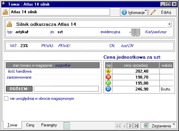Click the typ column header
This screenshot has width=179, height=131.
tap(109, 65)
